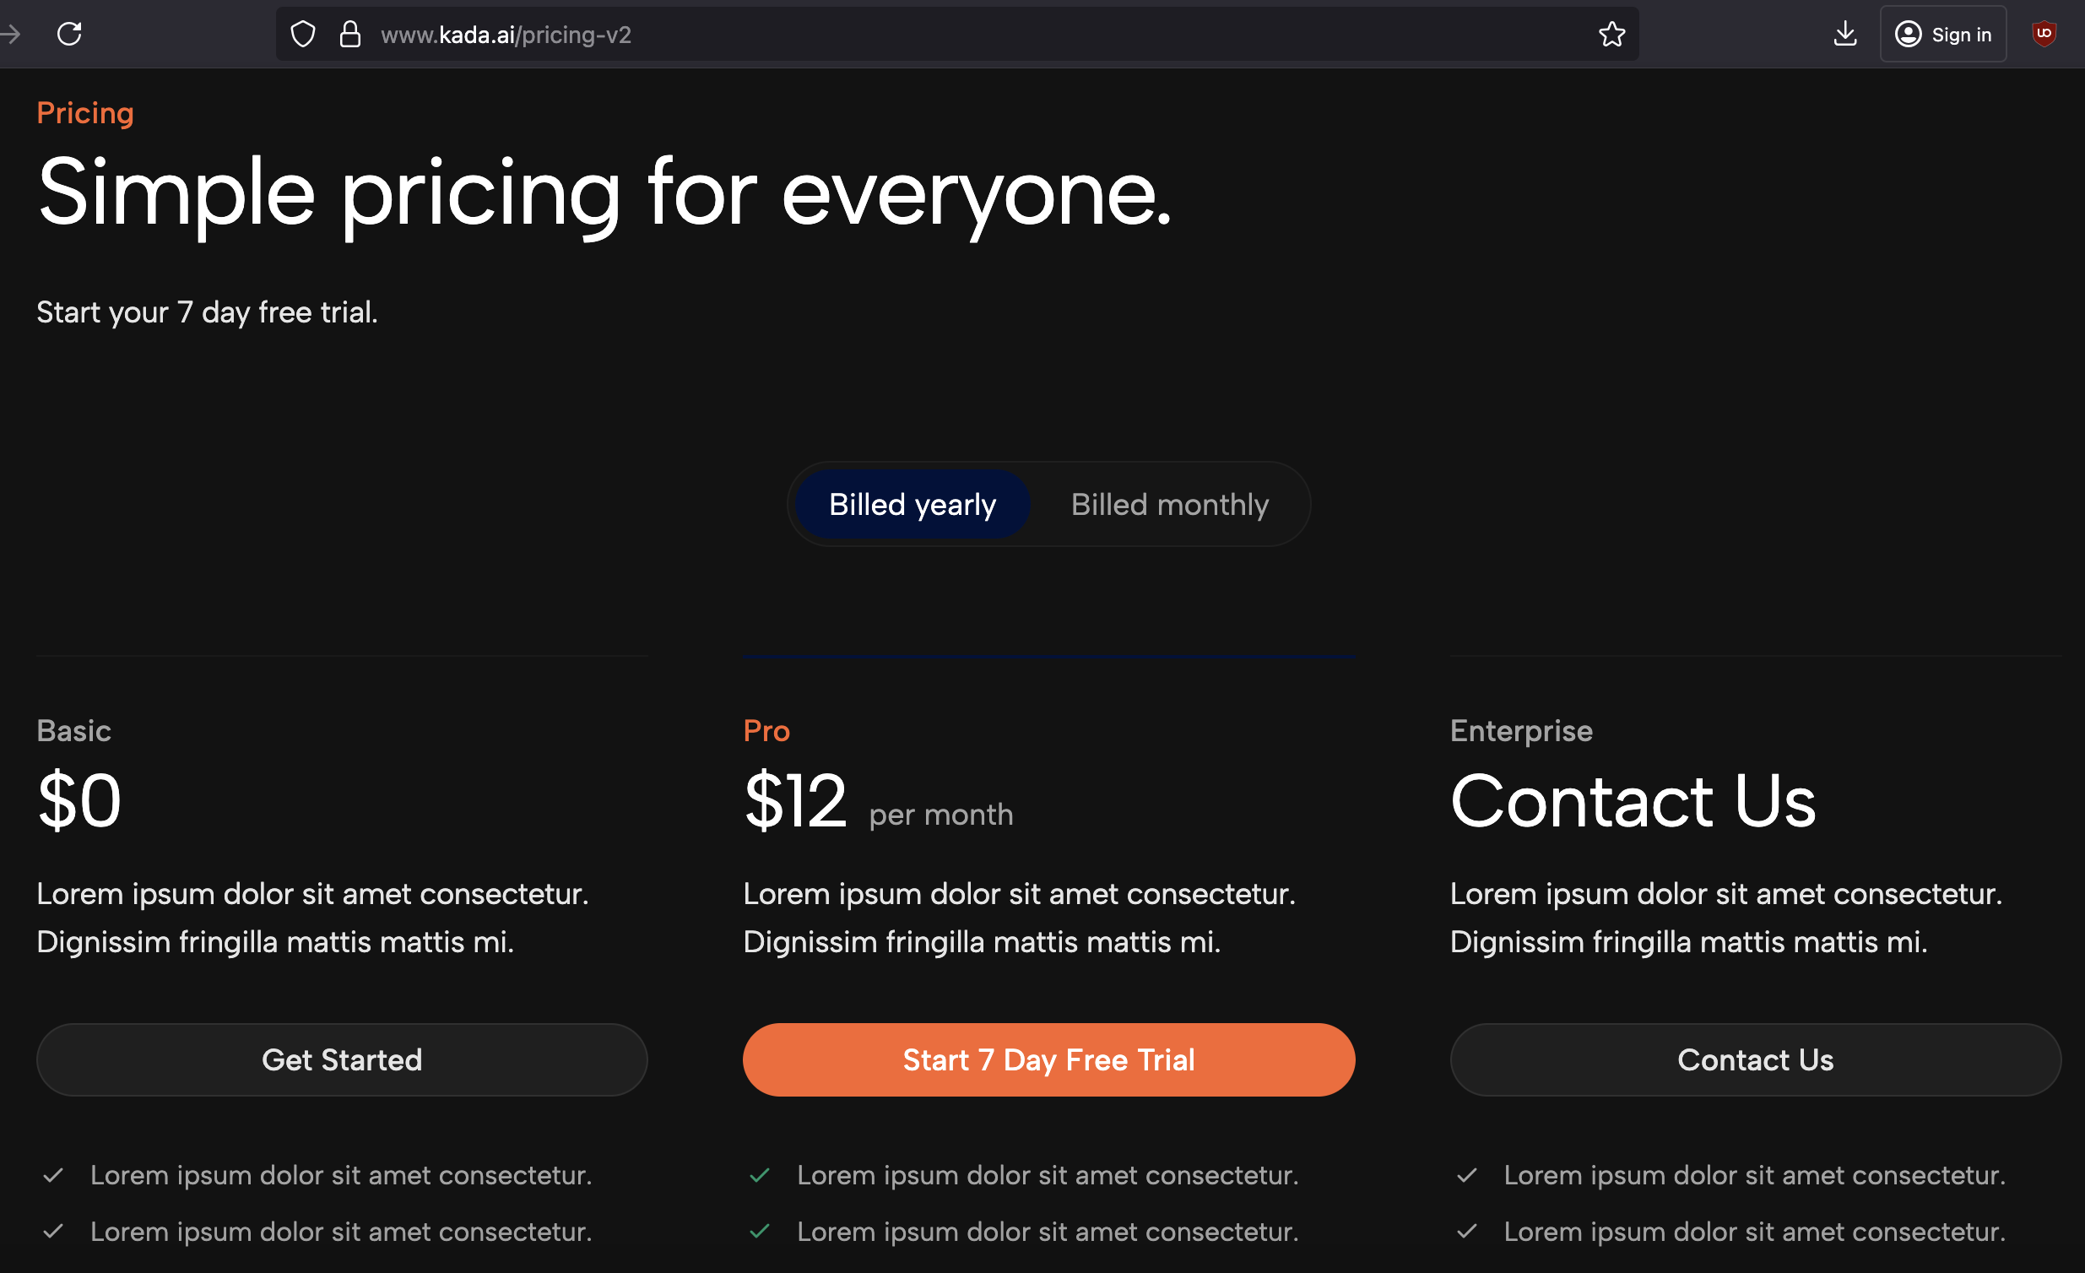Click the Enterprise plan title
The width and height of the screenshot is (2085, 1273).
pyautogui.click(x=1520, y=730)
